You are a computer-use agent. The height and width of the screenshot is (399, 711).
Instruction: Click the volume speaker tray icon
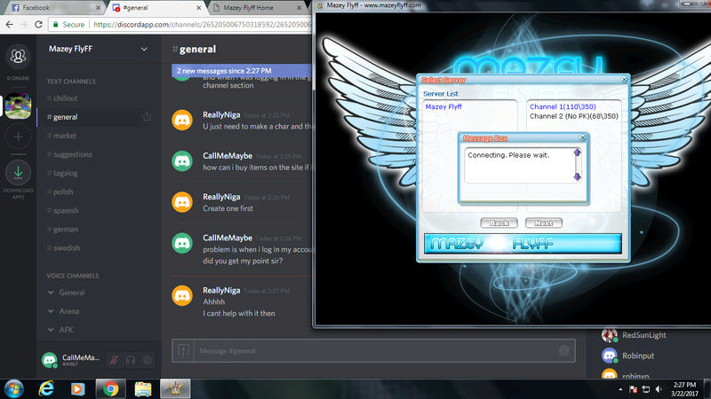click(659, 389)
